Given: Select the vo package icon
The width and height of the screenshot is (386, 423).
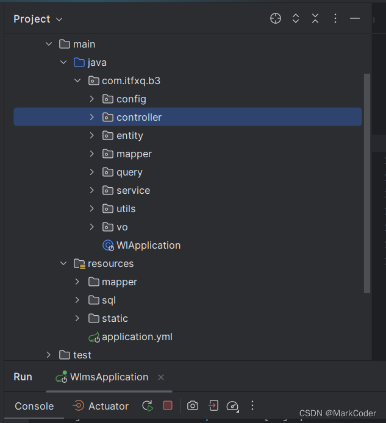Looking at the screenshot, I should click(x=108, y=227).
